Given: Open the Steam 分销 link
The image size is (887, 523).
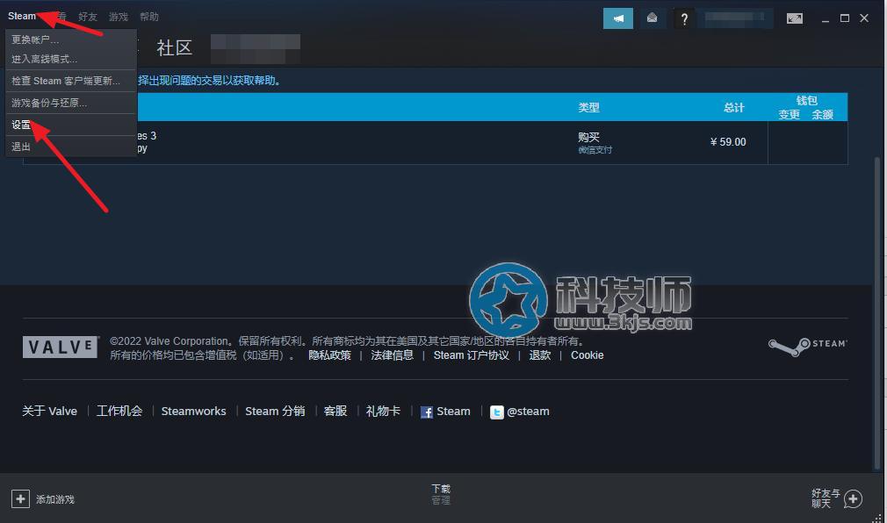Looking at the screenshot, I should click(275, 411).
